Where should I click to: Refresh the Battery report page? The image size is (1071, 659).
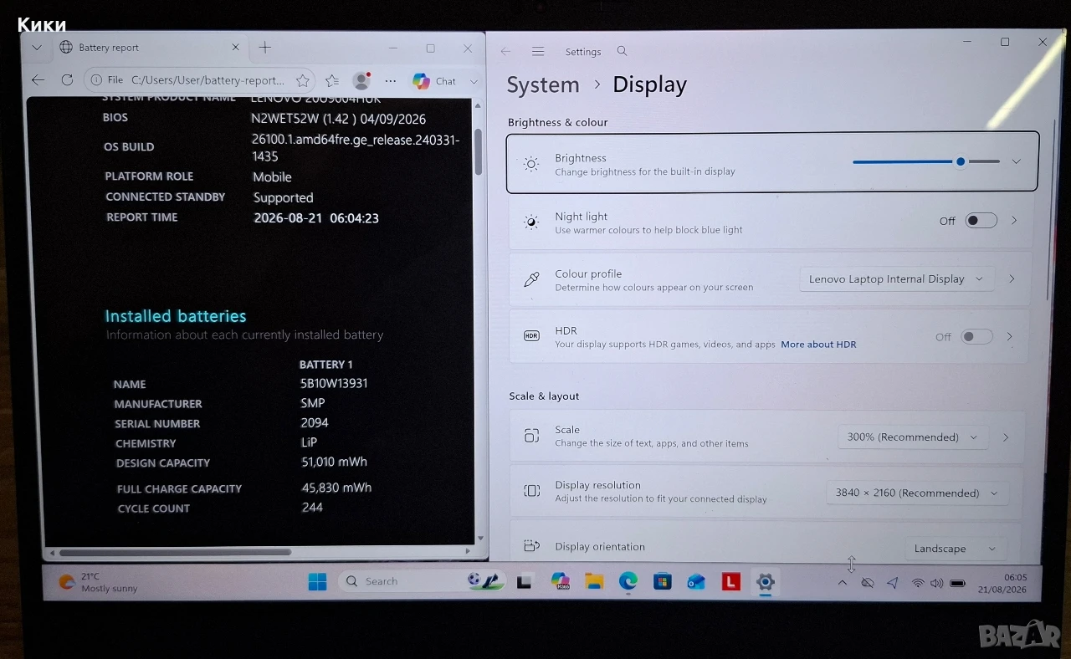(67, 80)
